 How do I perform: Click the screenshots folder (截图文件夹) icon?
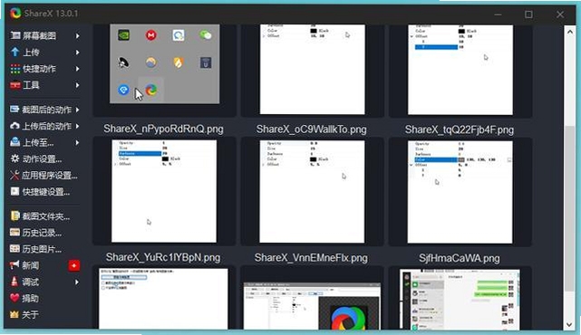pos(15,215)
